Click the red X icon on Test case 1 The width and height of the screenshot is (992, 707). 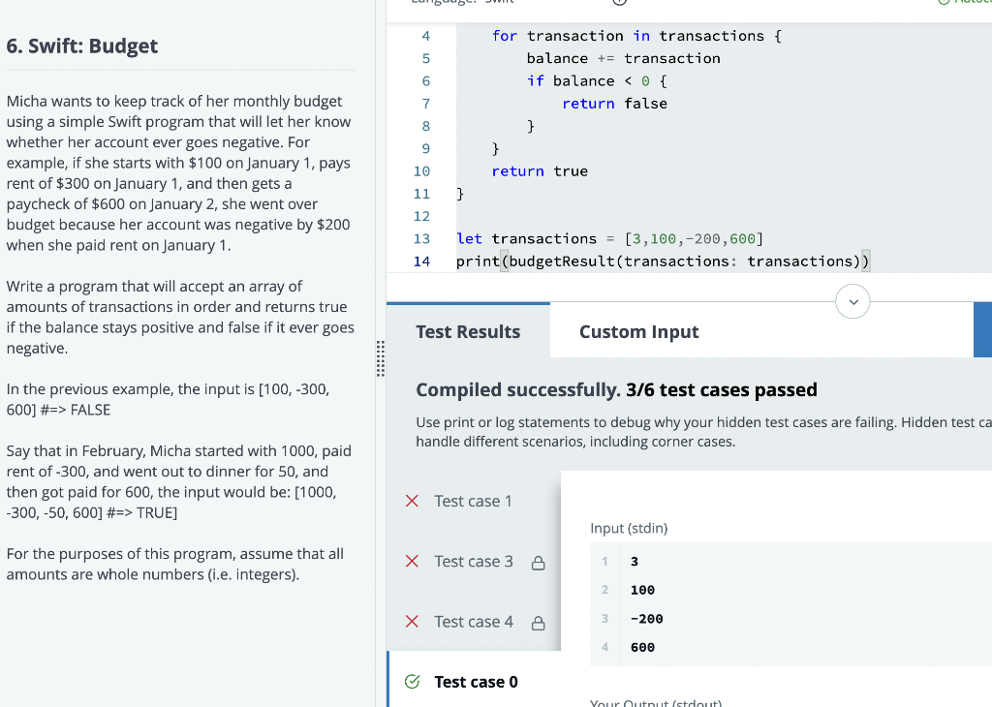pyautogui.click(x=412, y=501)
